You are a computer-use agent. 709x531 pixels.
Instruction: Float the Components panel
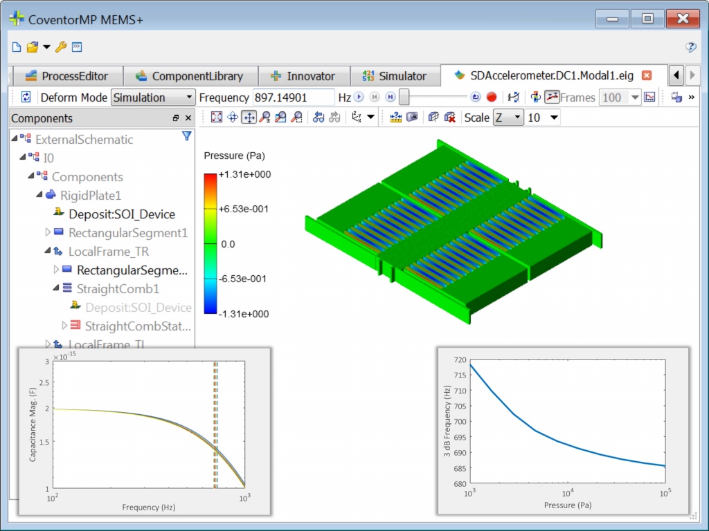pos(175,118)
